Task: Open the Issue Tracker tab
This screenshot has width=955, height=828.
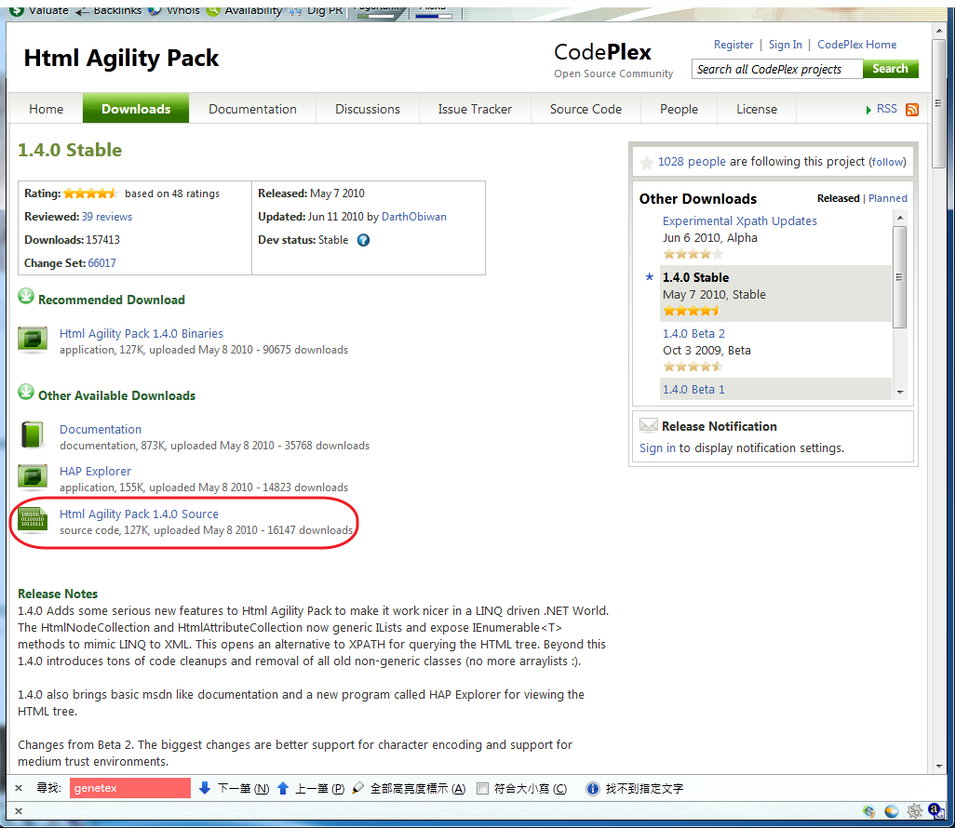Action: click(x=475, y=109)
